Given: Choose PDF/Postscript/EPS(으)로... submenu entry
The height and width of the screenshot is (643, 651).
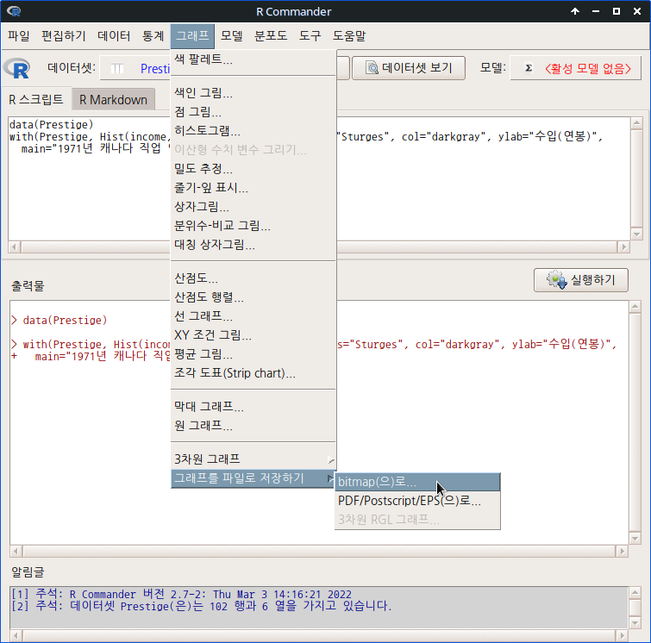Looking at the screenshot, I should [417, 501].
